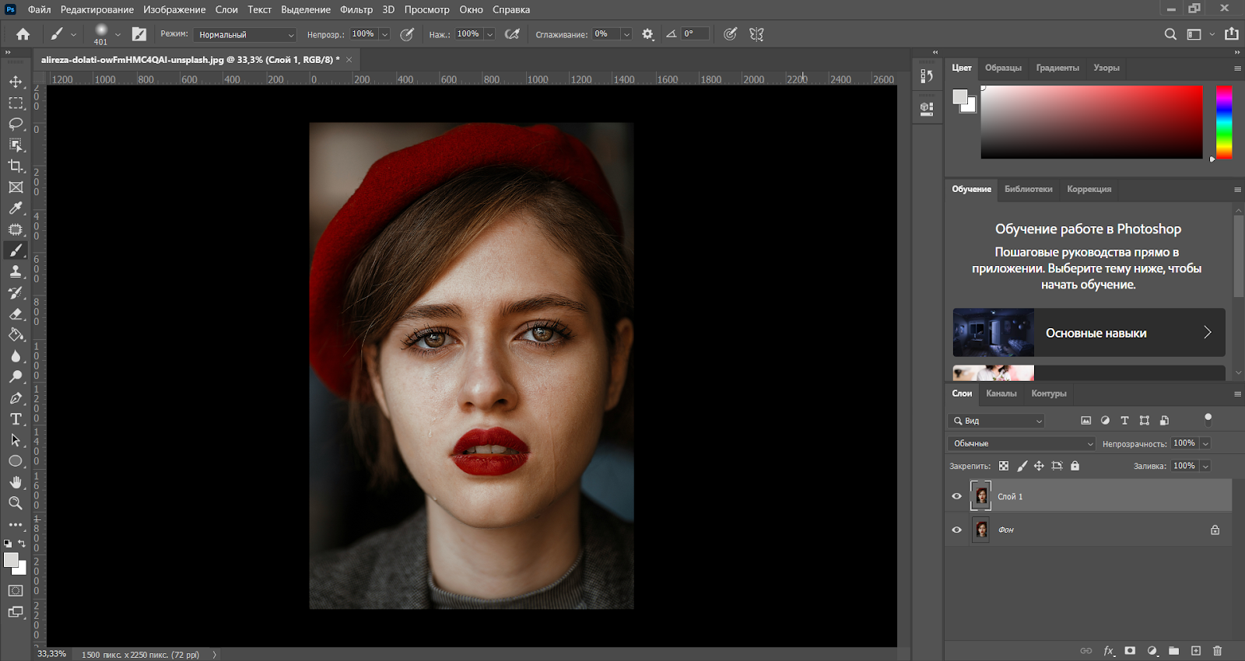Select the Brush tool in toolbar
This screenshot has height=661, width=1245.
click(x=16, y=250)
